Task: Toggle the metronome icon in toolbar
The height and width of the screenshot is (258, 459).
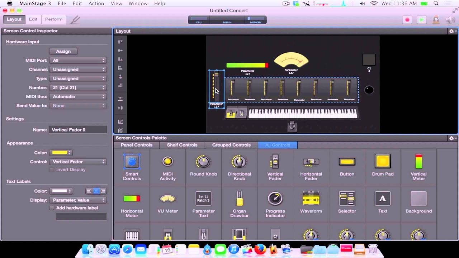Action: coord(436,20)
